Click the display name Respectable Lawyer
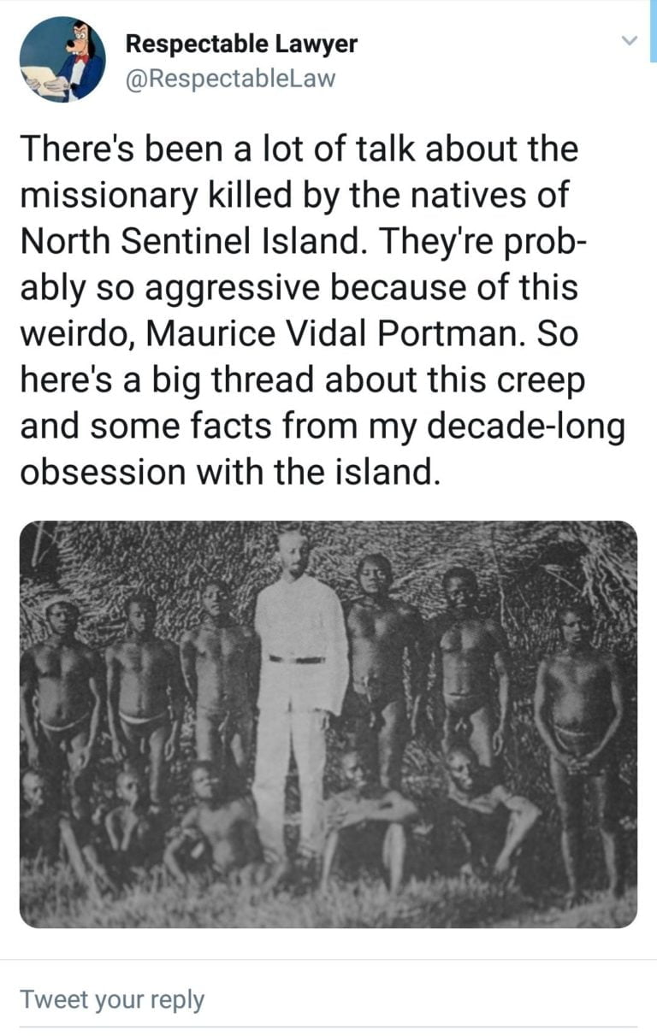 [241, 43]
